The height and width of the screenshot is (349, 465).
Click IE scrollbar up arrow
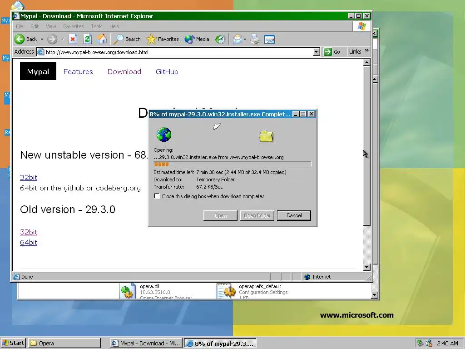click(x=367, y=63)
